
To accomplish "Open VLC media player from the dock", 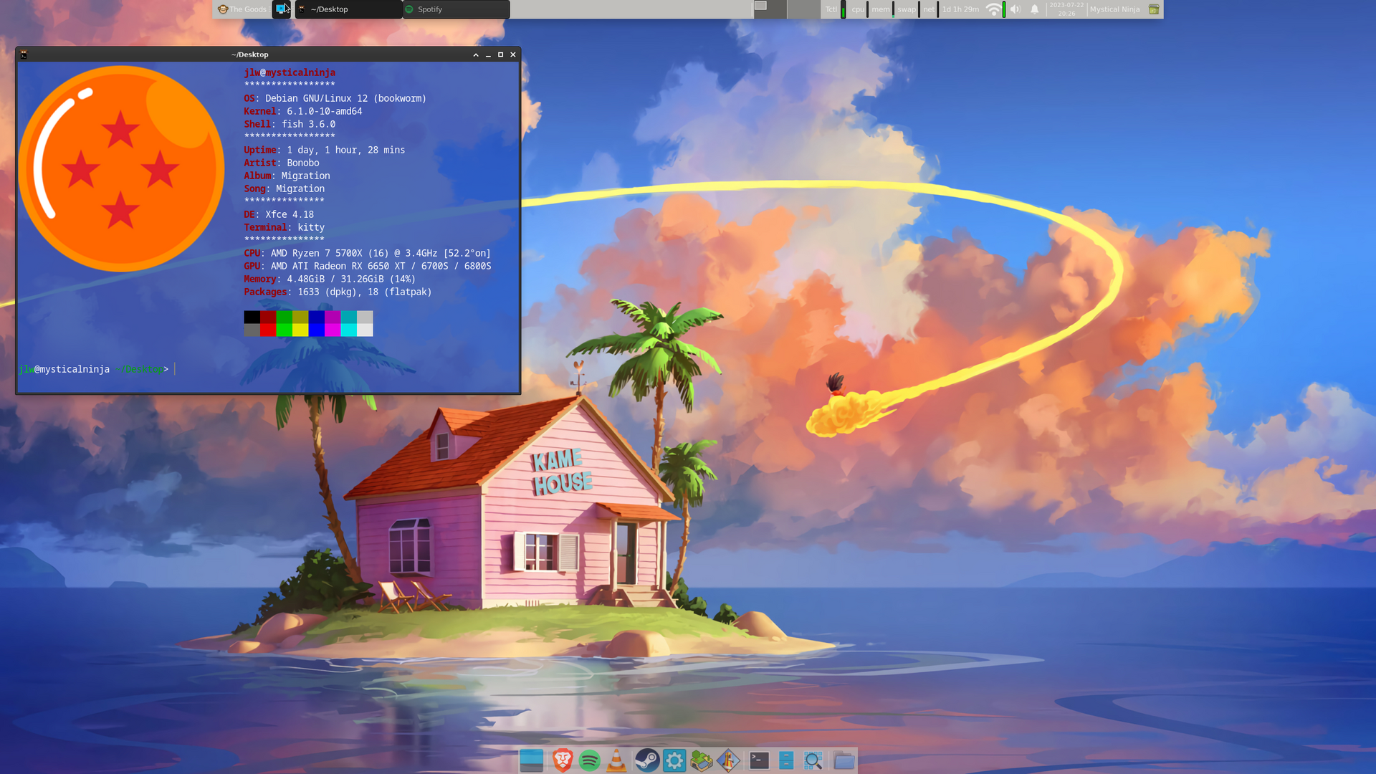I will click(616, 760).
